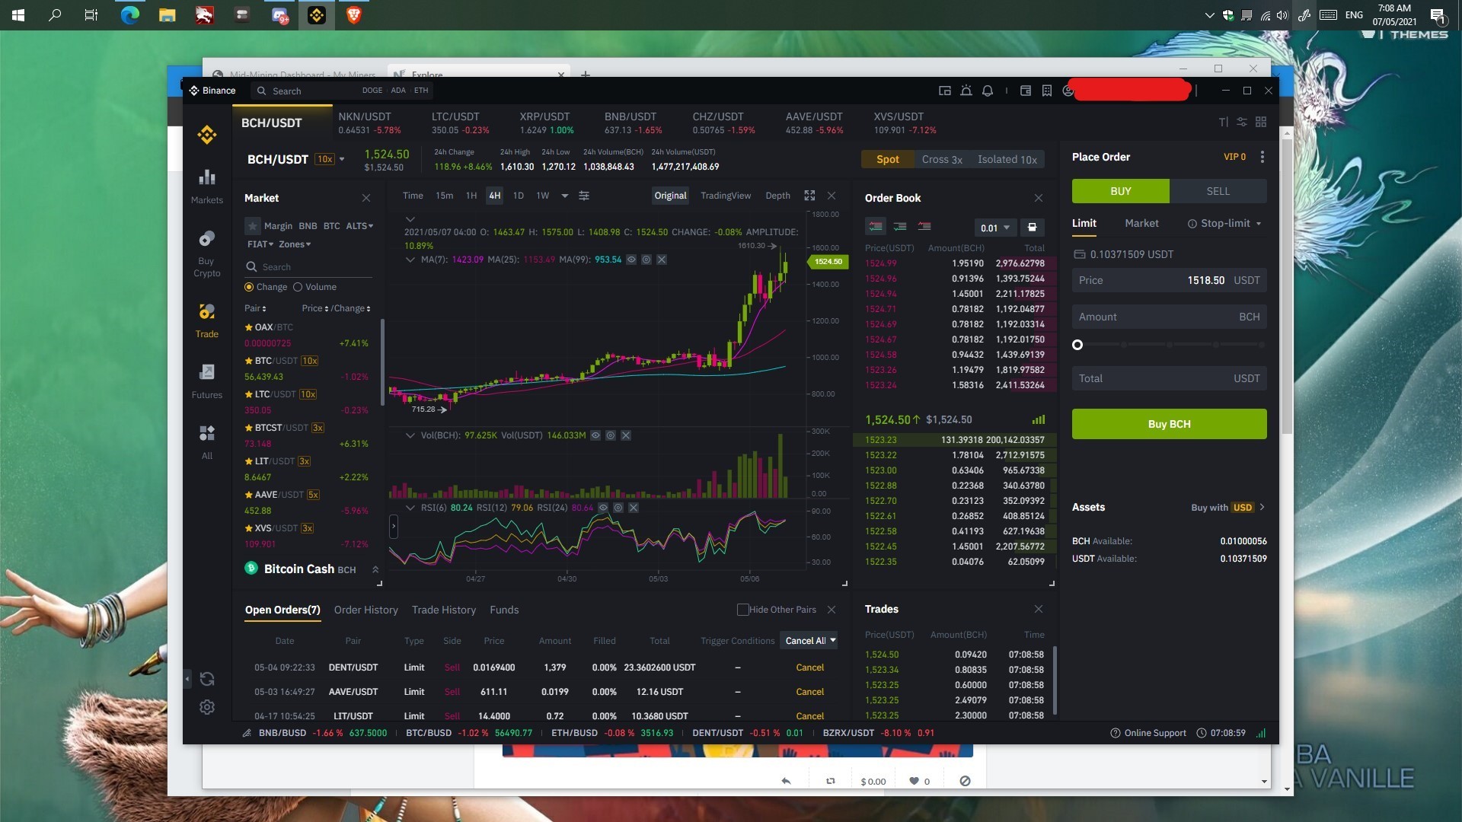1462x822 pixels.
Task: Open the price alert alarm icon
Action: point(966,91)
